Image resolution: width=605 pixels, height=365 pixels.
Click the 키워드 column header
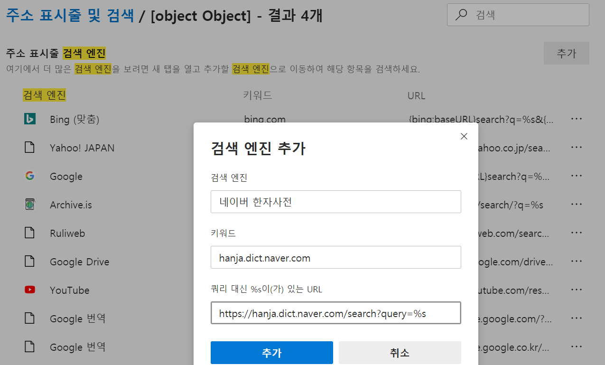[258, 95]
